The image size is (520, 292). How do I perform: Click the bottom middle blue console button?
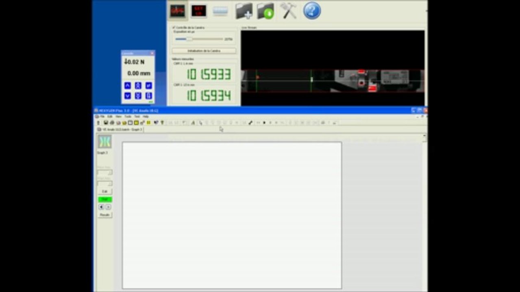tap(138, 96)
